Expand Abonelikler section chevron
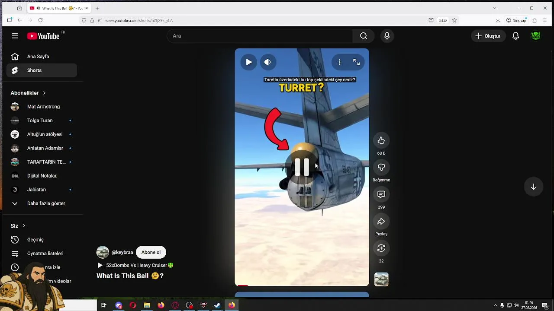Screen dimensions: 554x311 (44, 93)
